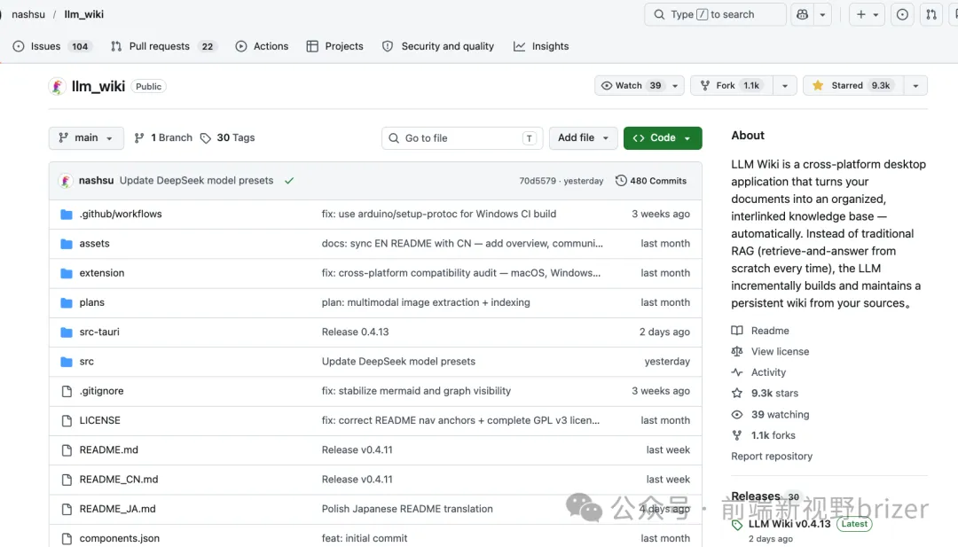Screen dimensions: 958x547
Task: Open 'plan: multimodal image extraction + indexing' commit
Action: tap(426, 303)
